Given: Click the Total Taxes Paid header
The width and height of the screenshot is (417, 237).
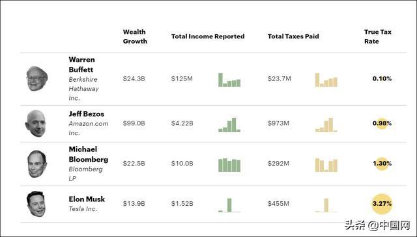Looking at the screenshot, I should [x=293, y=36].
